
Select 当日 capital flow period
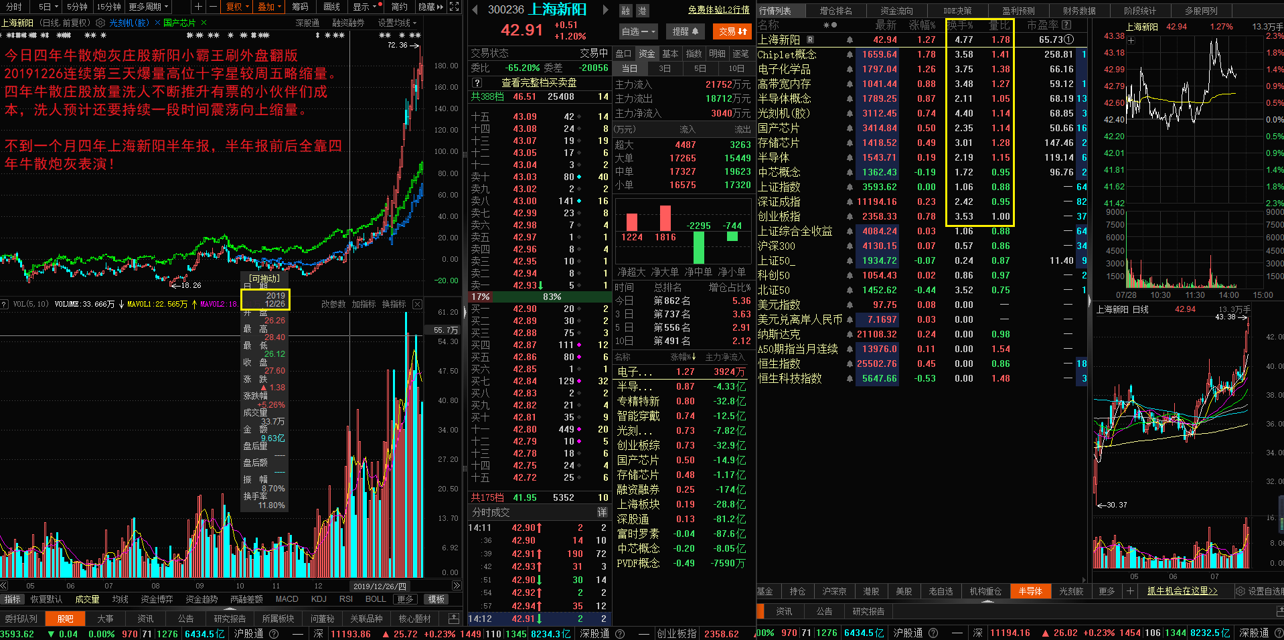pyautogui.click(x=630, y=68)
